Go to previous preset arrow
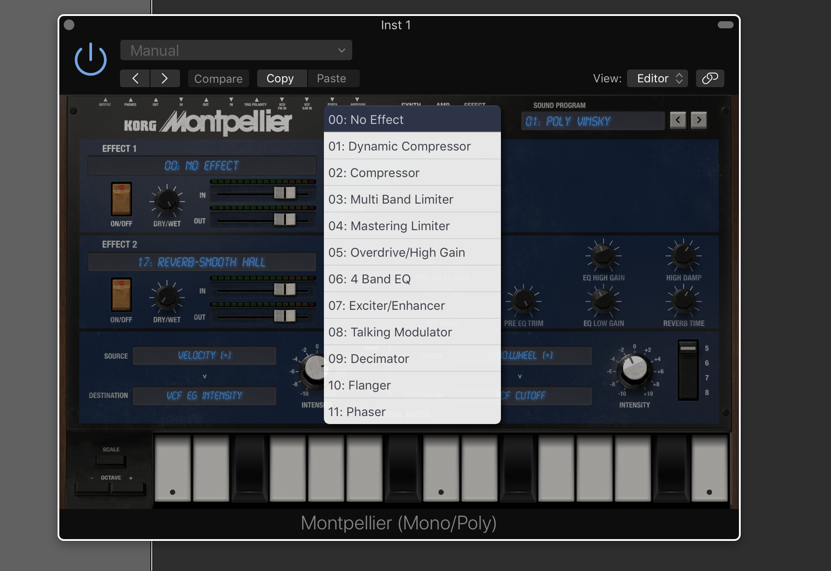831x571 pixels. 135,78
